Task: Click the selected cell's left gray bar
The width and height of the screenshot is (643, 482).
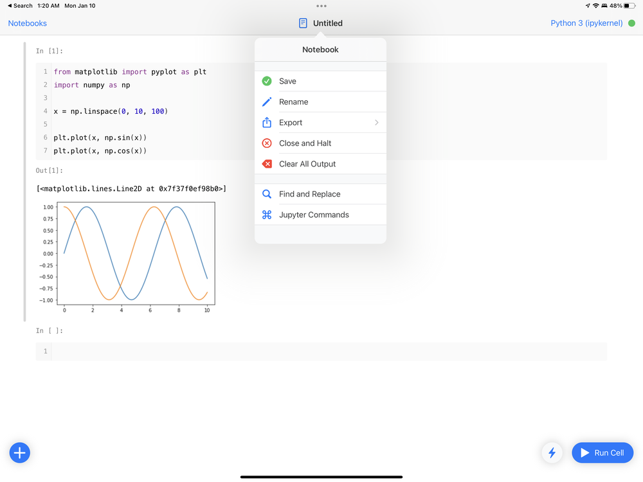Action: 24,182
